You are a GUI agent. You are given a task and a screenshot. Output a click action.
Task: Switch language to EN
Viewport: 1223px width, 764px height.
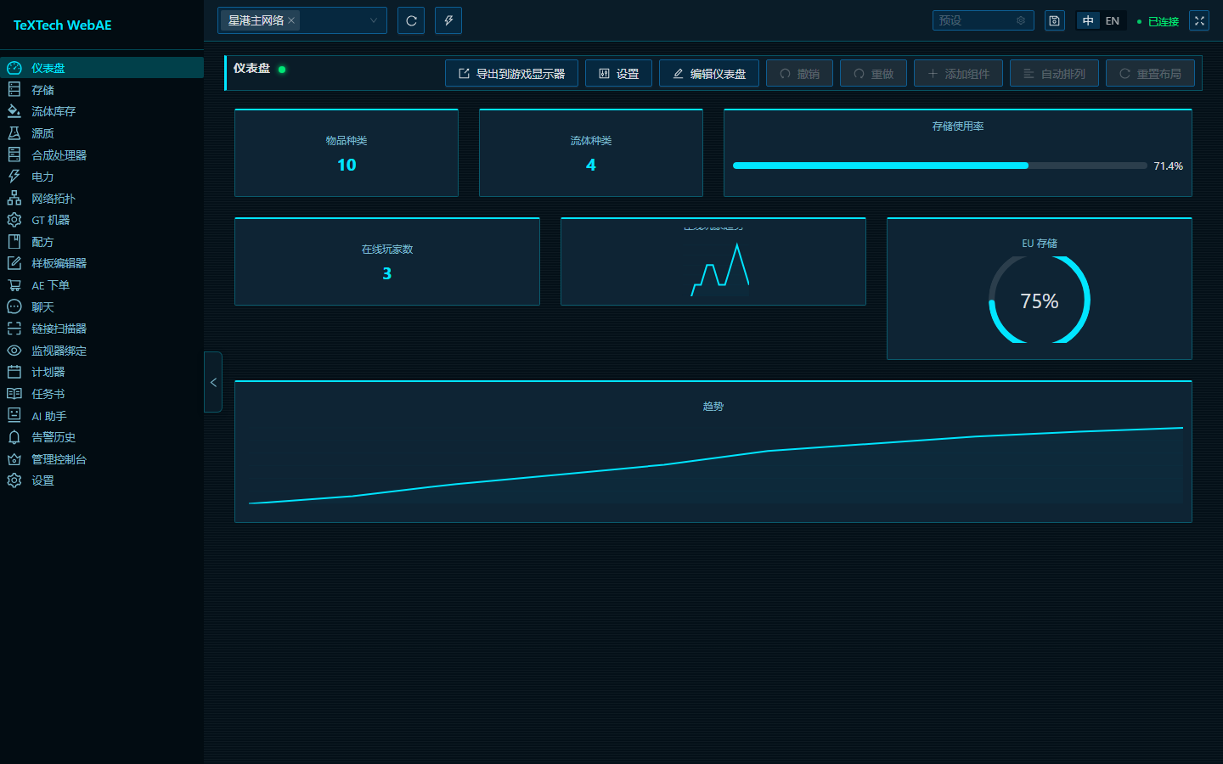point(1113,20)
